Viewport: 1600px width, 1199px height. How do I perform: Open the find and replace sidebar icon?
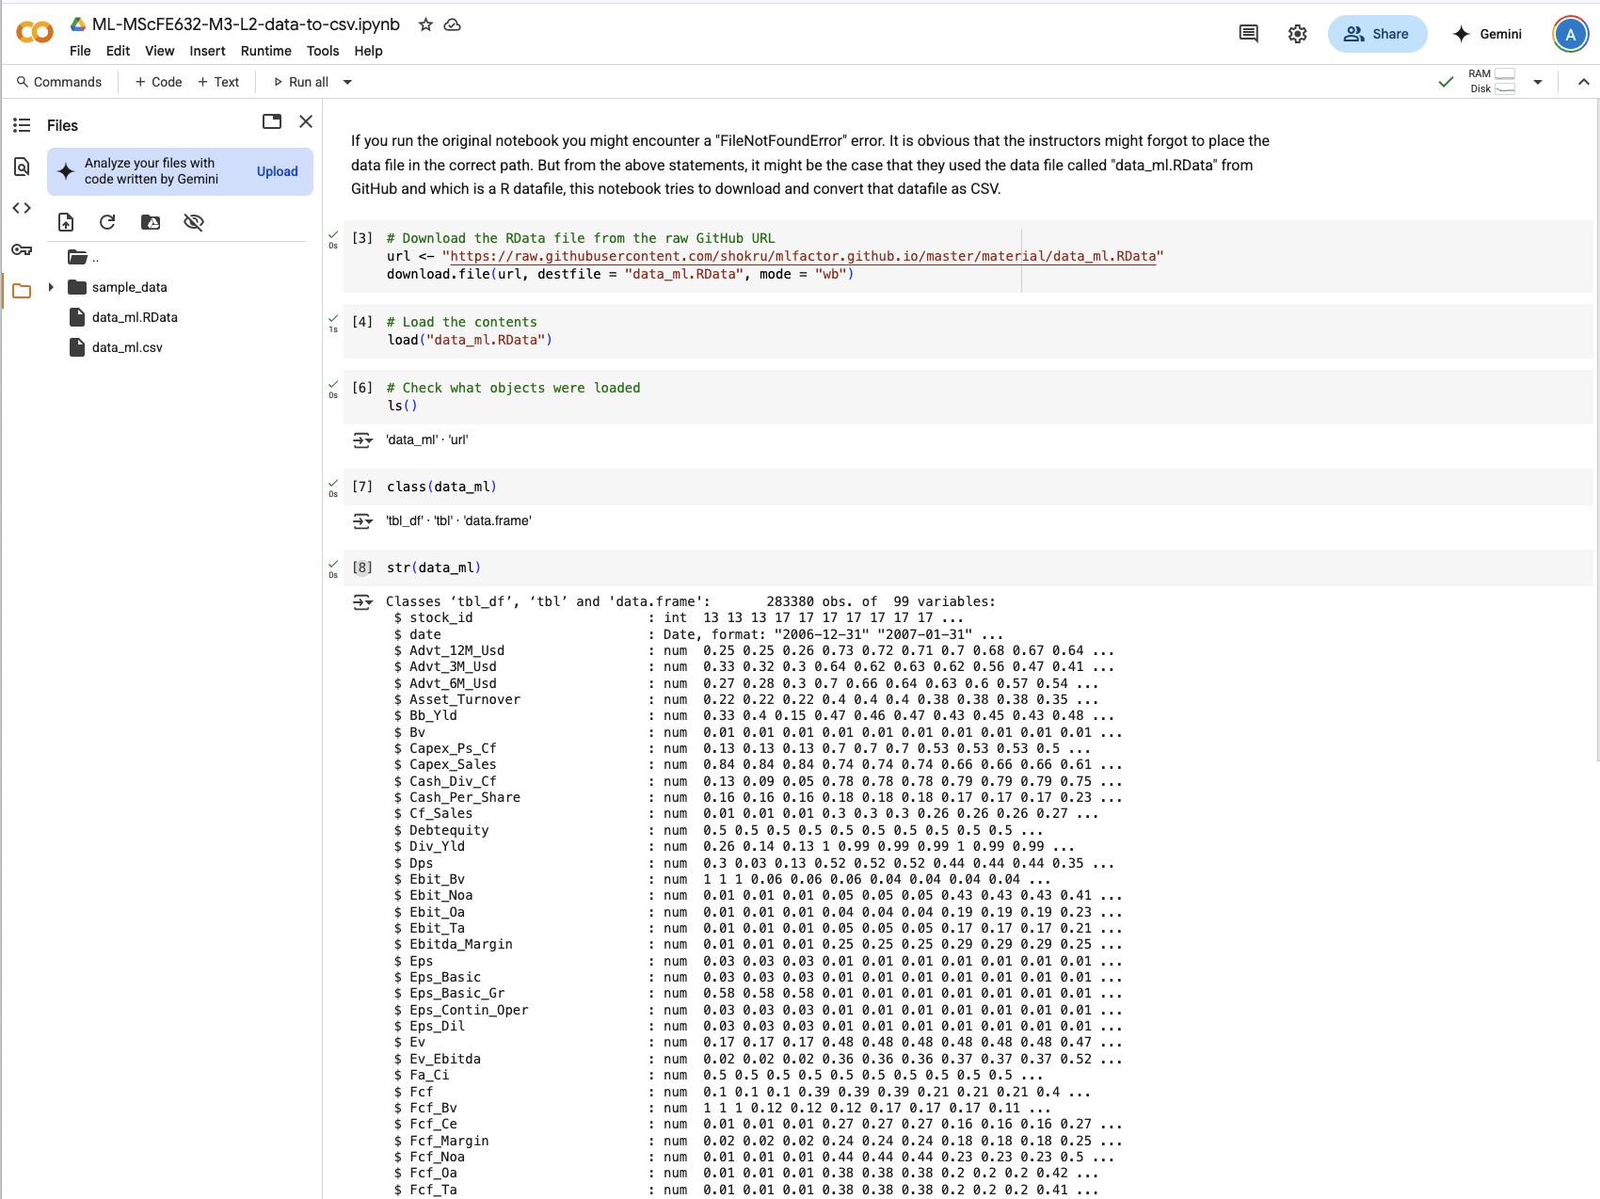(22, 167)
